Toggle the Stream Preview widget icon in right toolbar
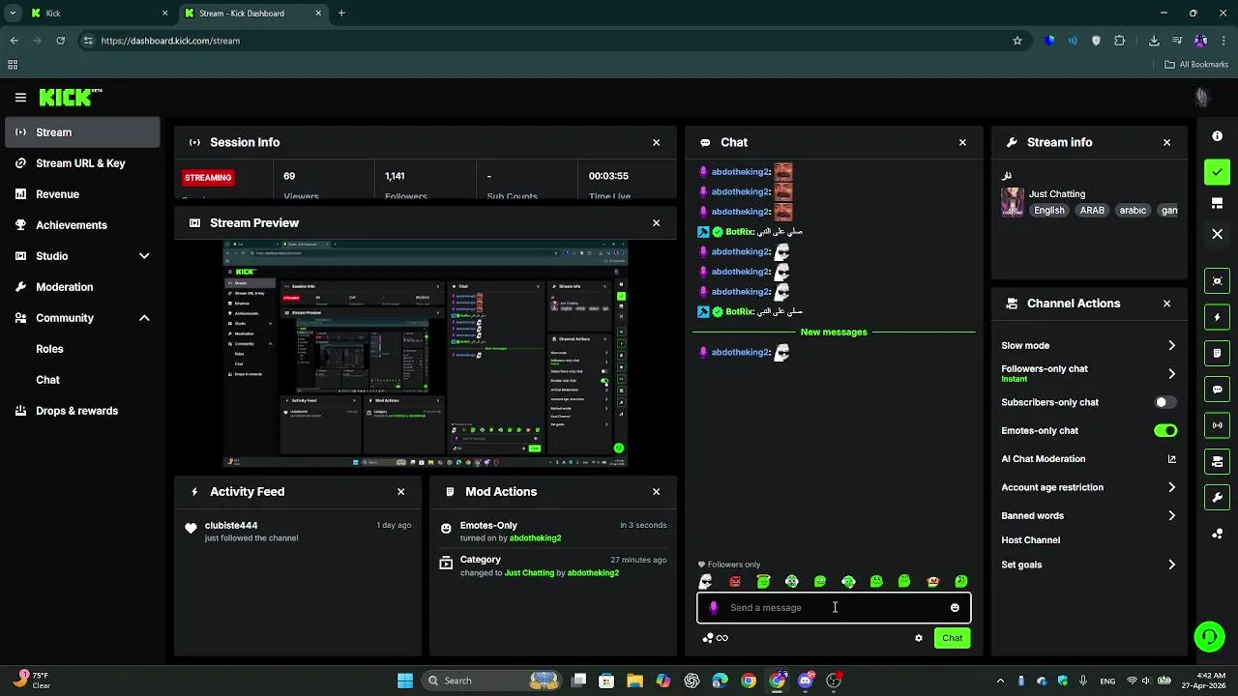The height and width of the screenshot is (696, 1238). pyautogui.click(x=1217, y=281)
